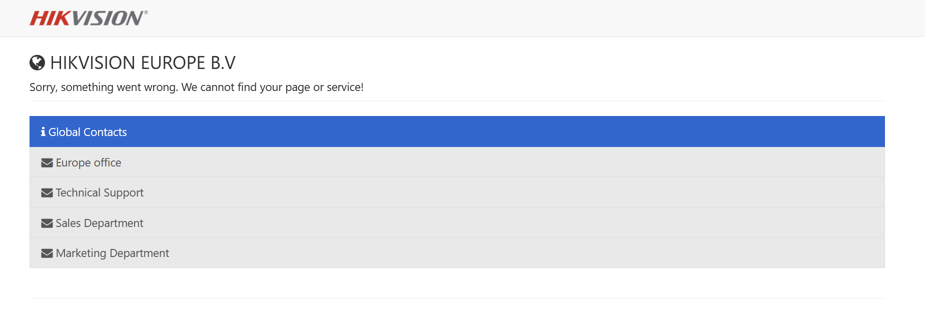Click the gray VISION part of the logo

click(107, 18)
